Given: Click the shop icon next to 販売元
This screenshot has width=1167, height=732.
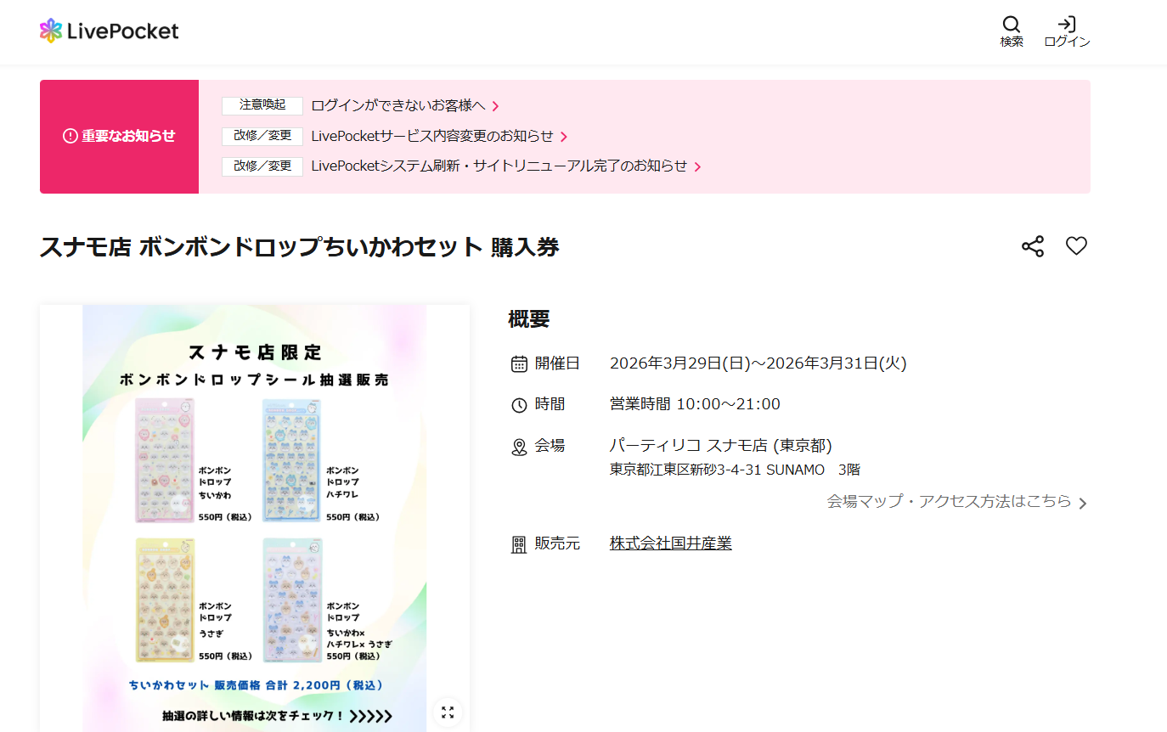Looking at the screenshot, I should 519,543.
